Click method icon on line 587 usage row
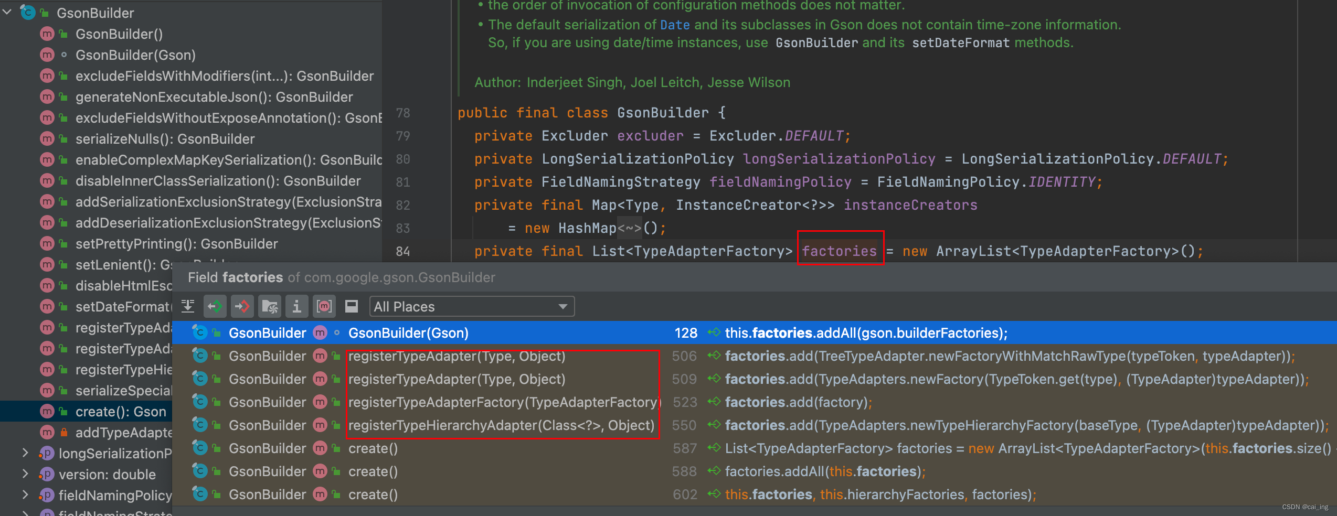The width and height of the screenshot is (1337, 516). pyautogui.click(x=320, y=448)
